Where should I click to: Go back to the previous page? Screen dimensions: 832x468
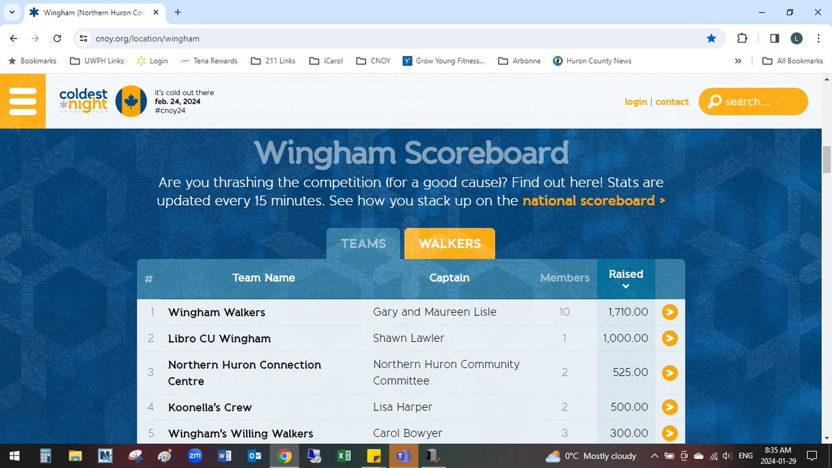pyautogui.click(x=14, y=38)
